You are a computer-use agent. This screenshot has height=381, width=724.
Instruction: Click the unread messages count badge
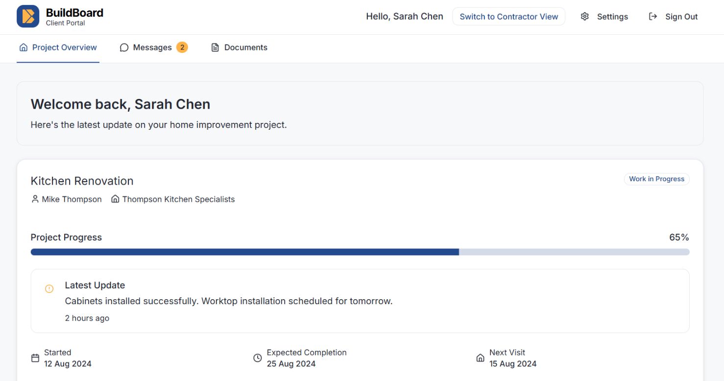click(x=182, y=47)
